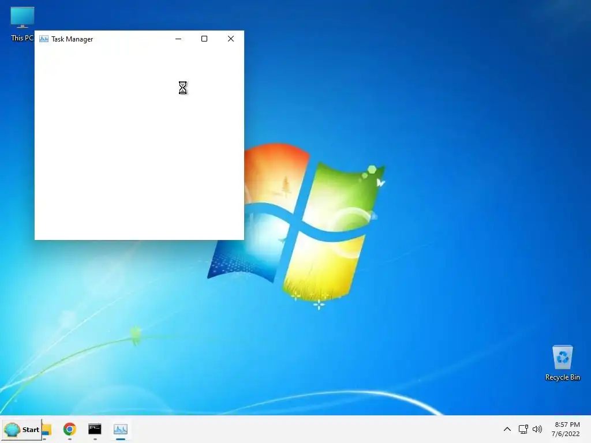Click the Task Manager title bar icon

click(x=44, y=39)
